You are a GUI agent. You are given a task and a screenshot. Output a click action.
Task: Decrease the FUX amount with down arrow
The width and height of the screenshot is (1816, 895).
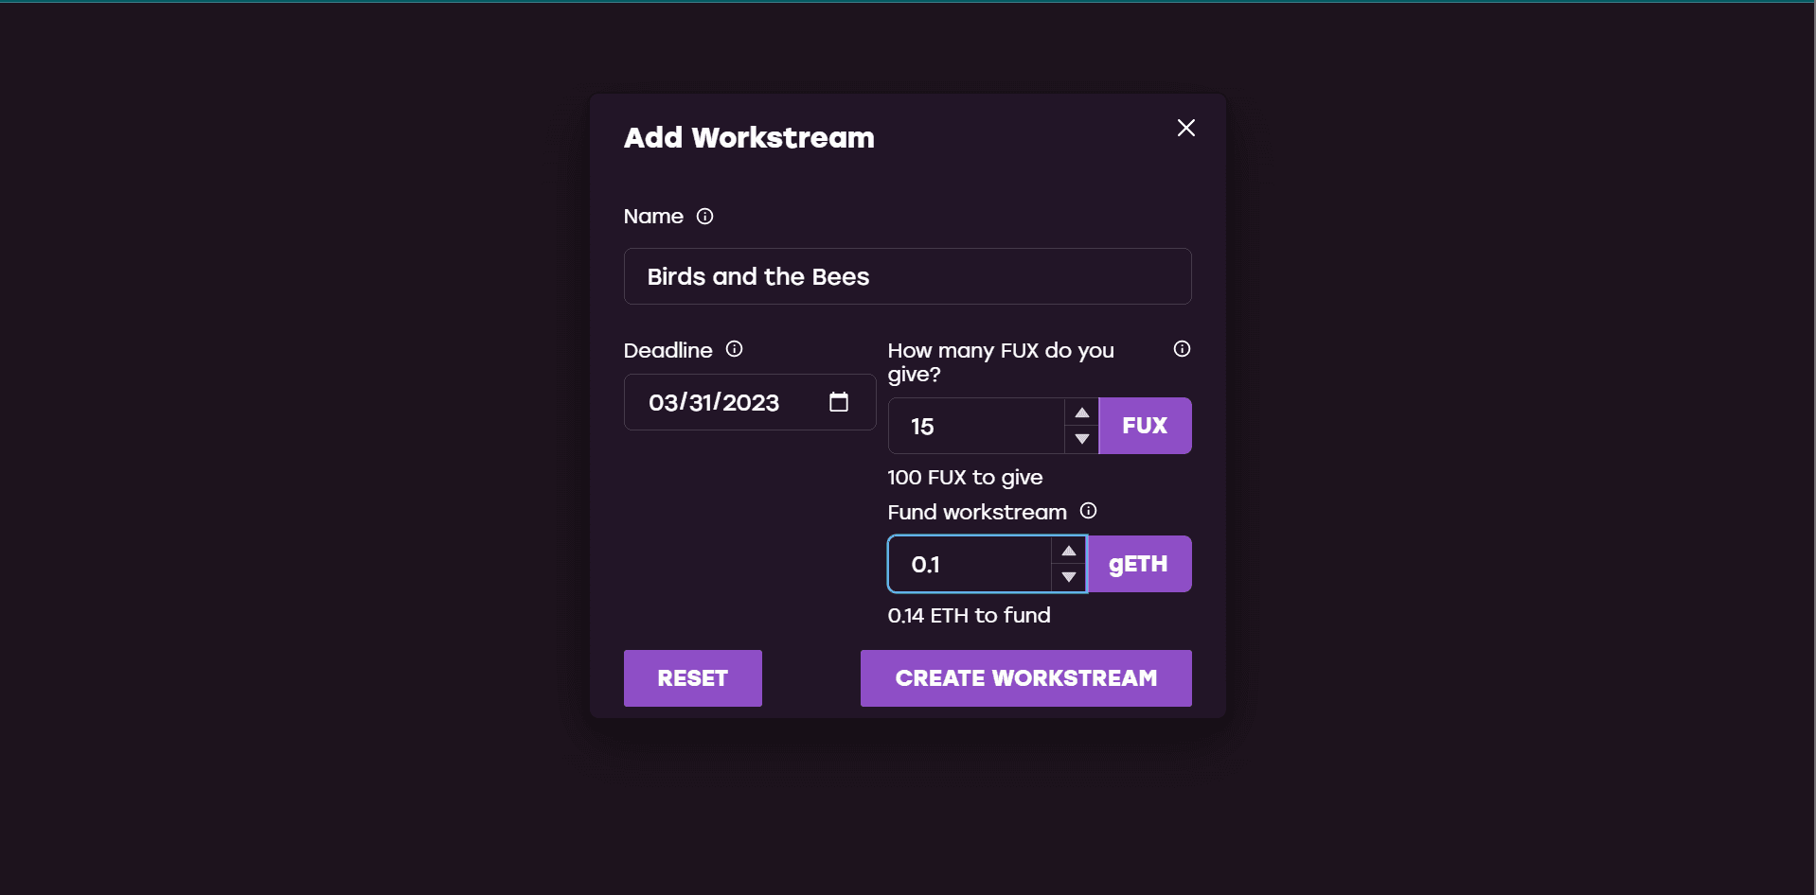(1081, 439)
